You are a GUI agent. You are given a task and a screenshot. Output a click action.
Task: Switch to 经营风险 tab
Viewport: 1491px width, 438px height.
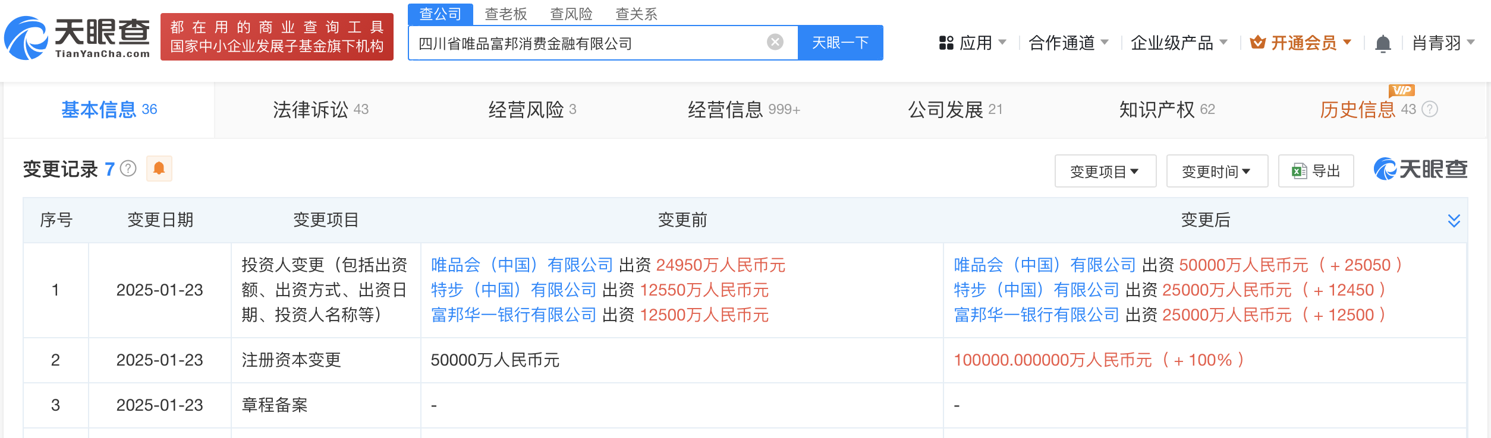tap(533, 109)
